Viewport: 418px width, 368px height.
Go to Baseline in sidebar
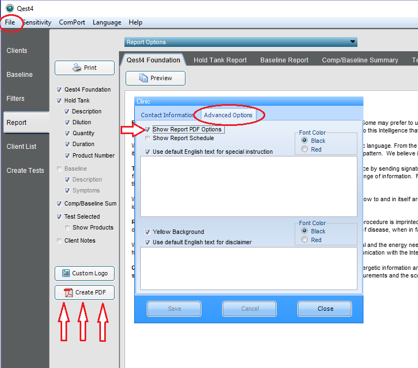click(20, 75)
